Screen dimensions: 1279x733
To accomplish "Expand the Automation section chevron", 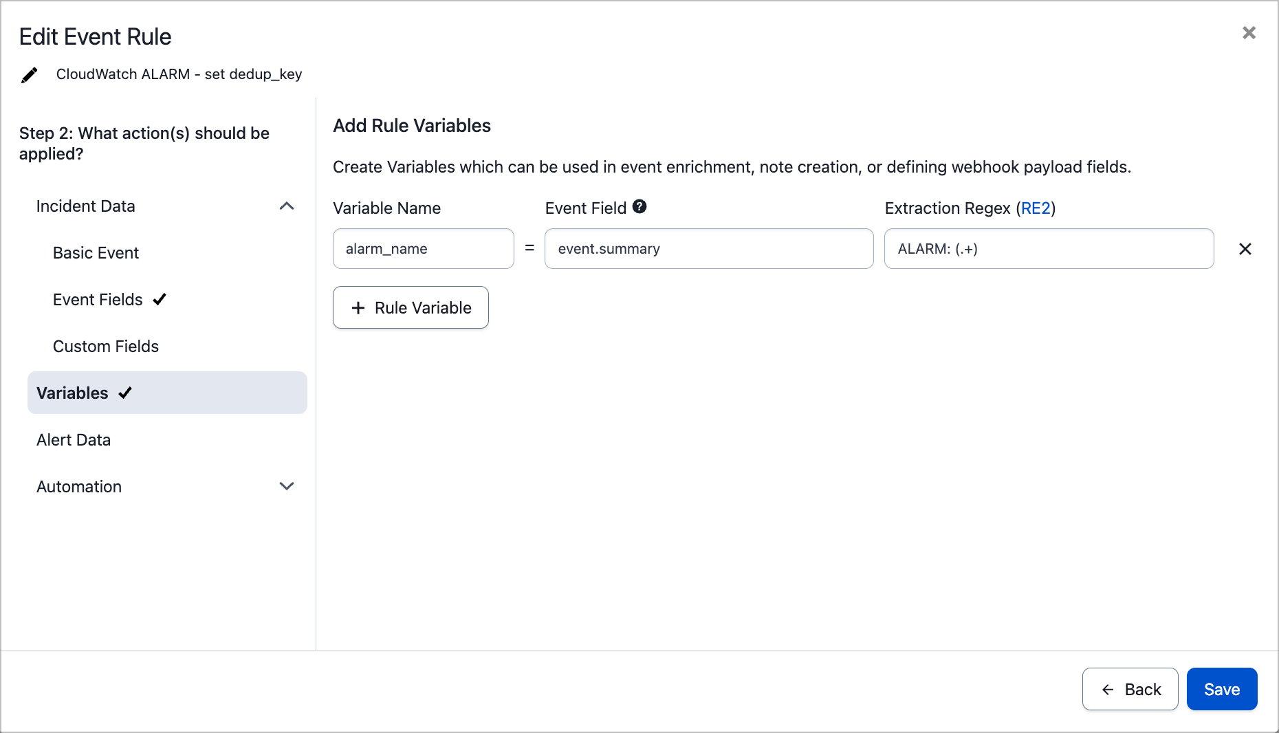I will pos(287,486).
